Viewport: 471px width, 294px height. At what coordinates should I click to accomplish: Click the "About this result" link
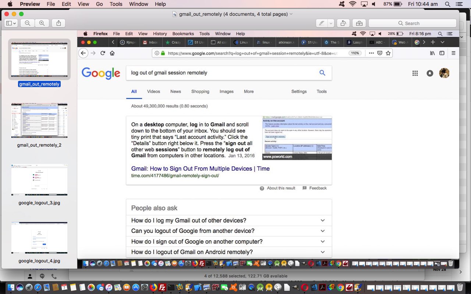281,188
